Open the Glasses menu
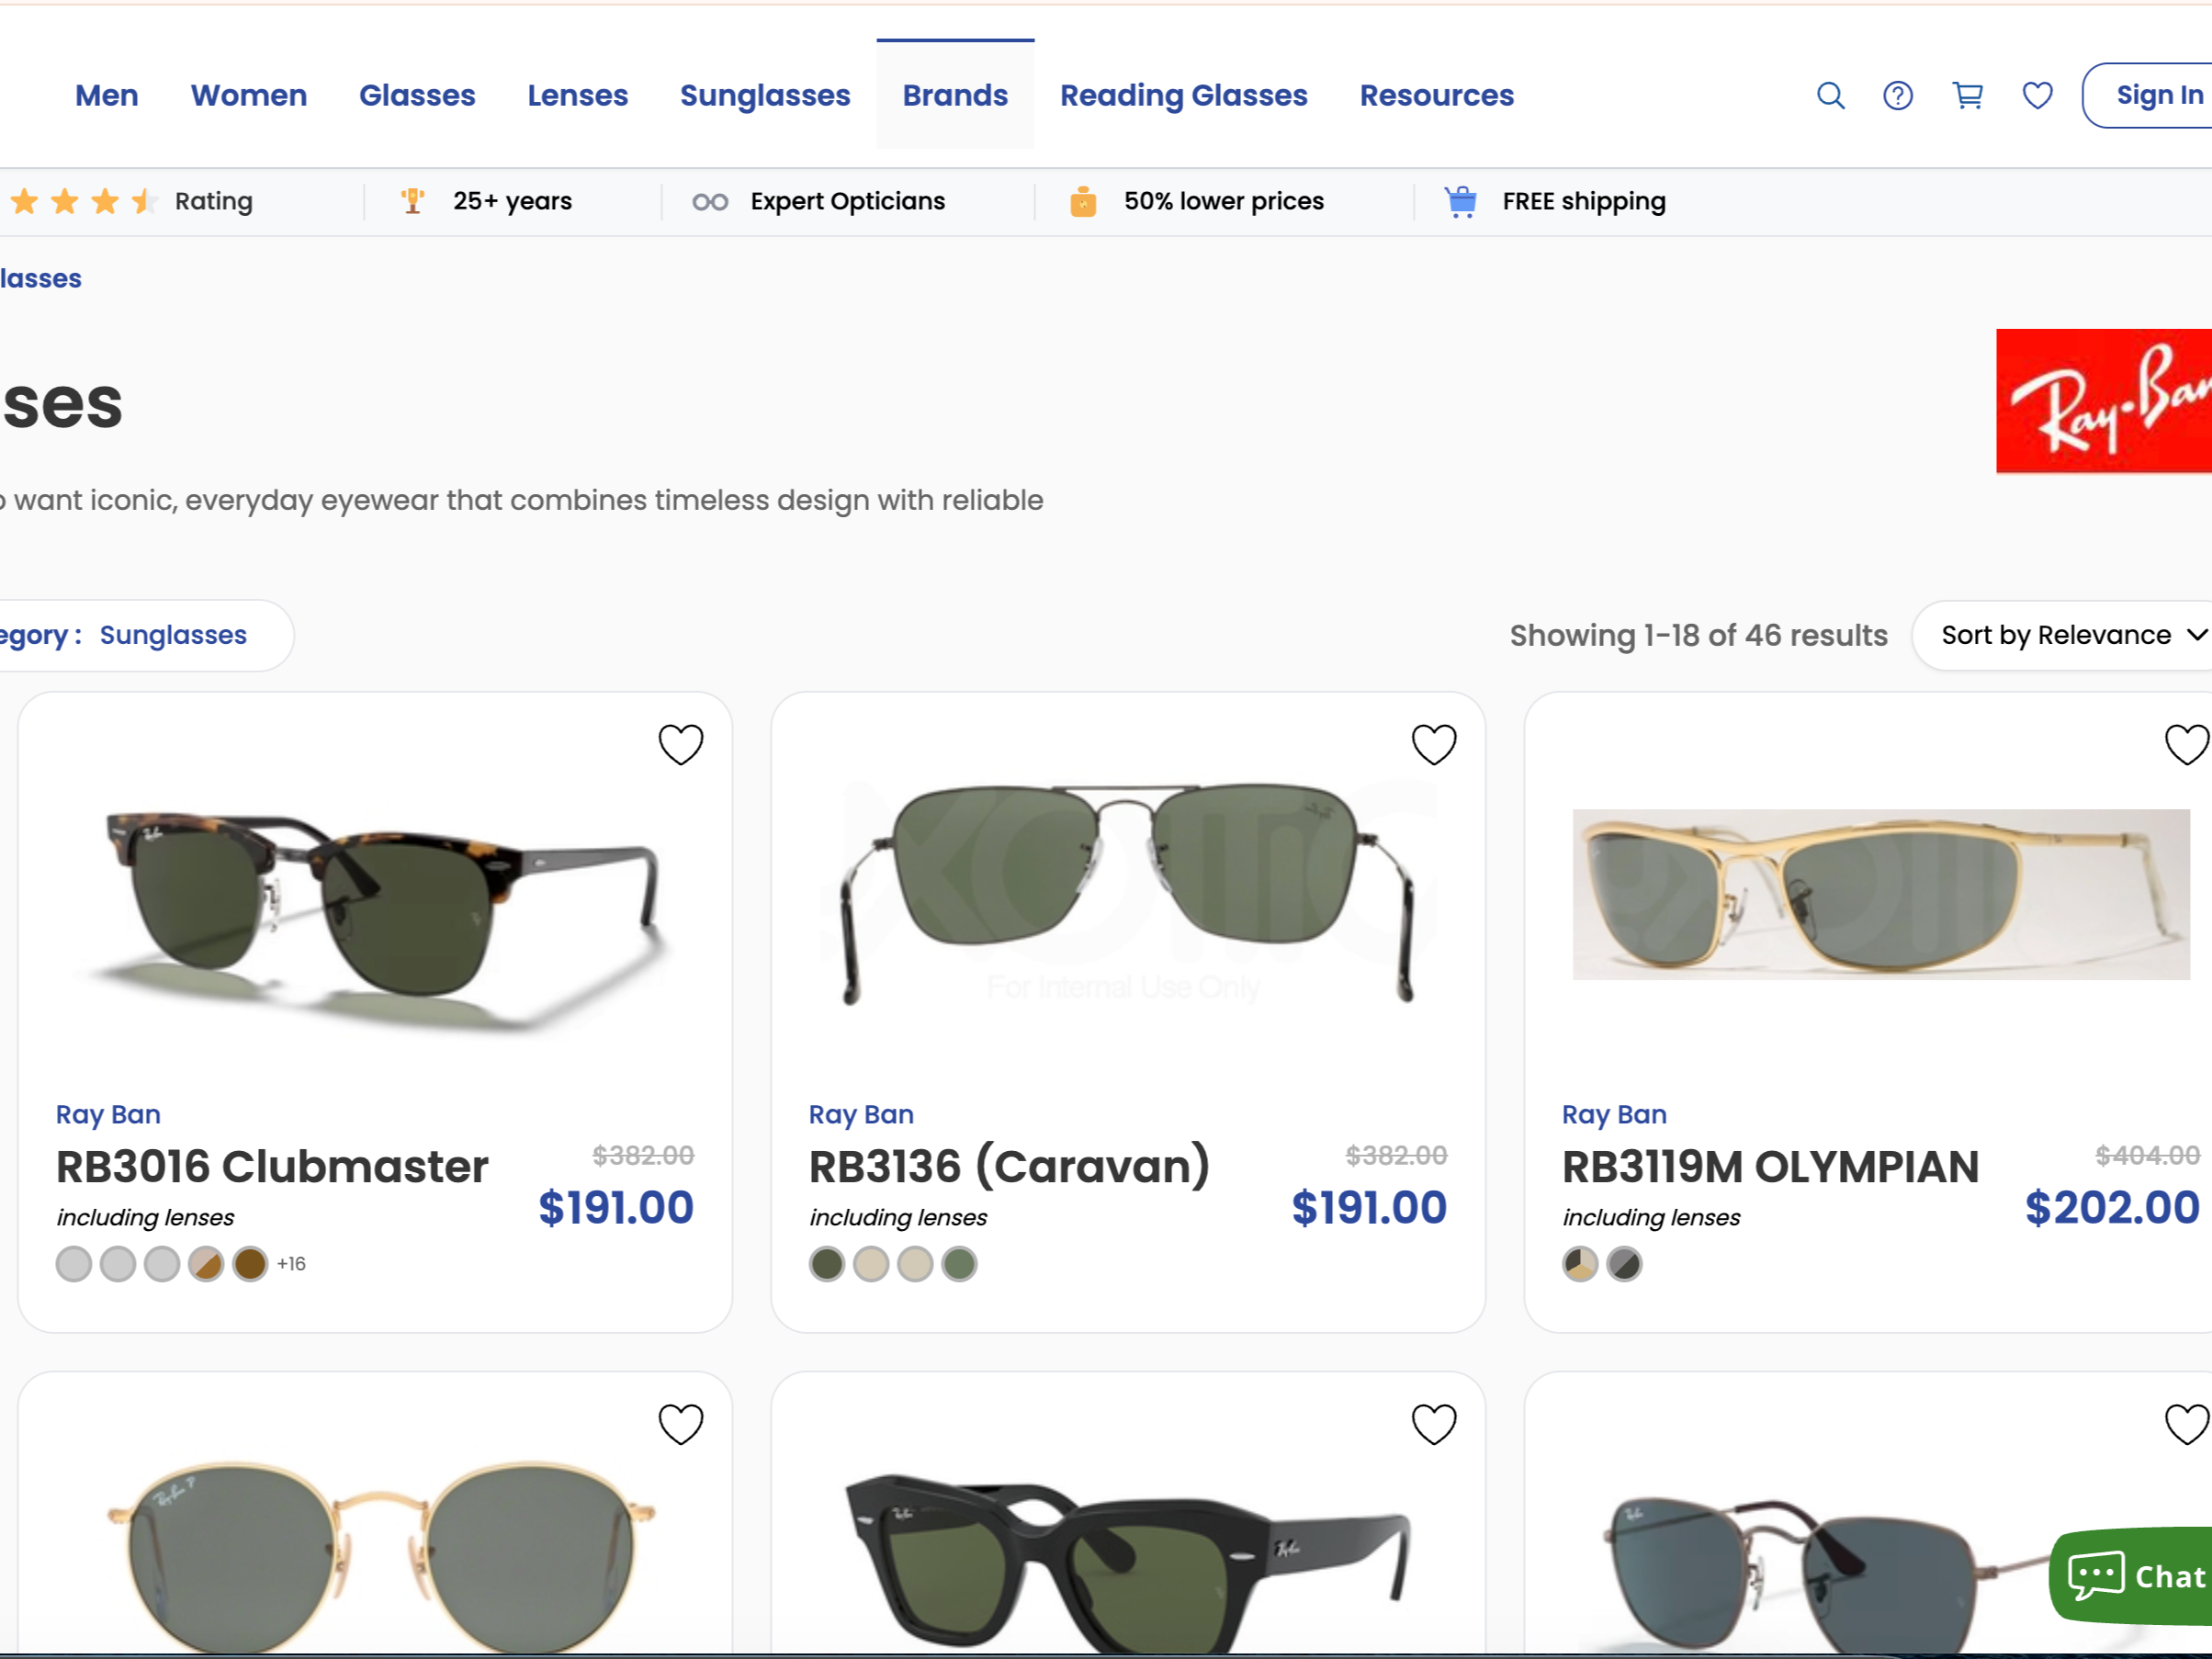The width and height of the screenshot is (2212, 1659). [x=417, y=95]
